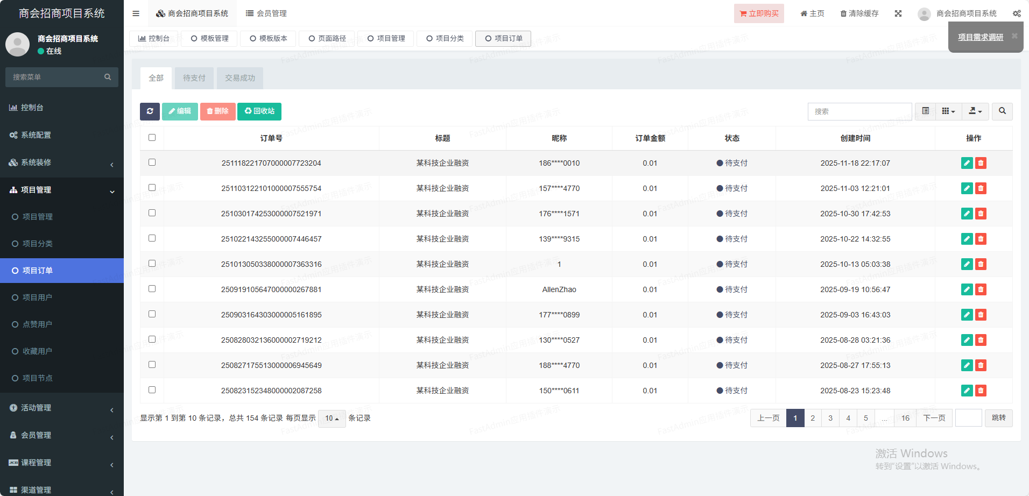The image size is (1029, 496).
Task: Switch to the 待支付 tab
Action: tap(194, 78)
